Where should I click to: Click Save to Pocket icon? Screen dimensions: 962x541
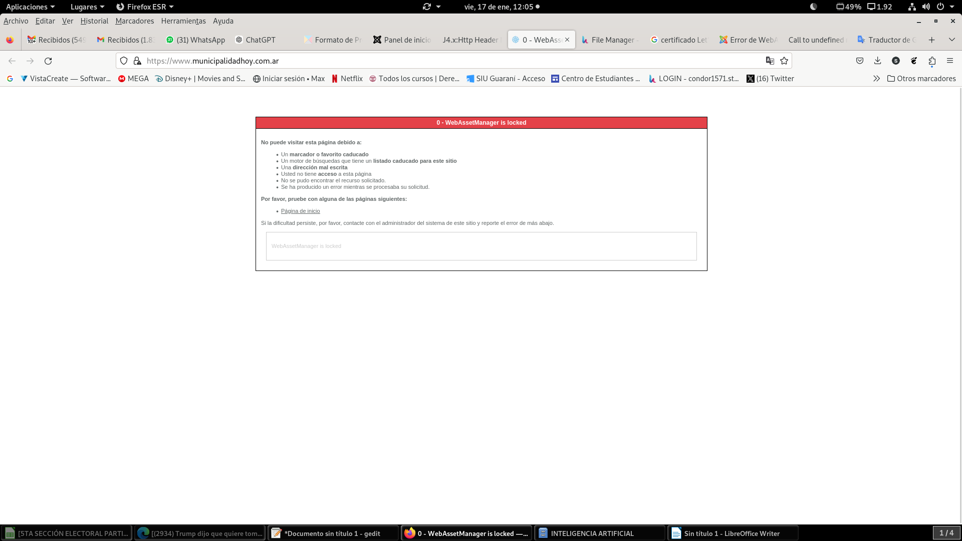[x=860, y=61]
